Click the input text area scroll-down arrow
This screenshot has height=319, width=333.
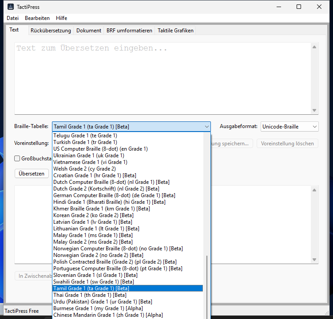[x=314, y=110]
